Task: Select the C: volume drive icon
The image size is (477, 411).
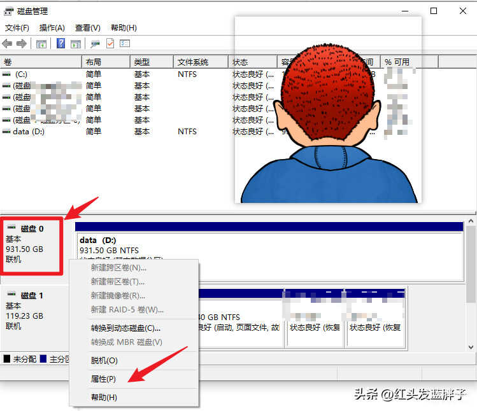Action: pos(6,74)
